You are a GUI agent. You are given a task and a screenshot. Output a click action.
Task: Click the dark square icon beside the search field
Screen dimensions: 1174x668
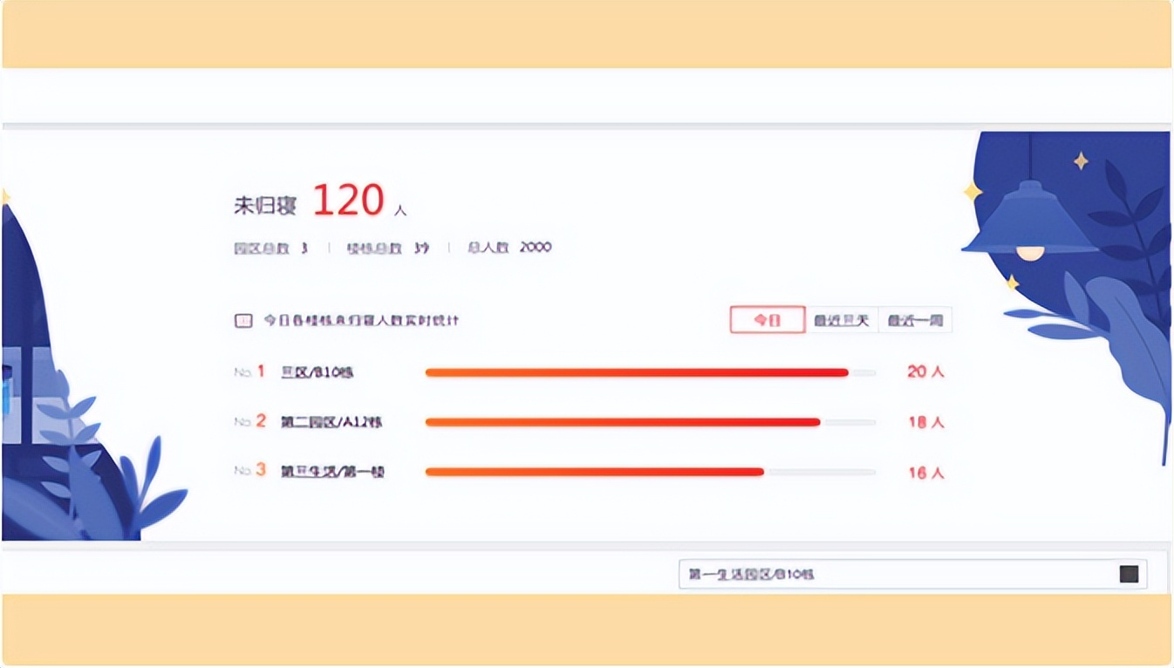[1129, 574]
